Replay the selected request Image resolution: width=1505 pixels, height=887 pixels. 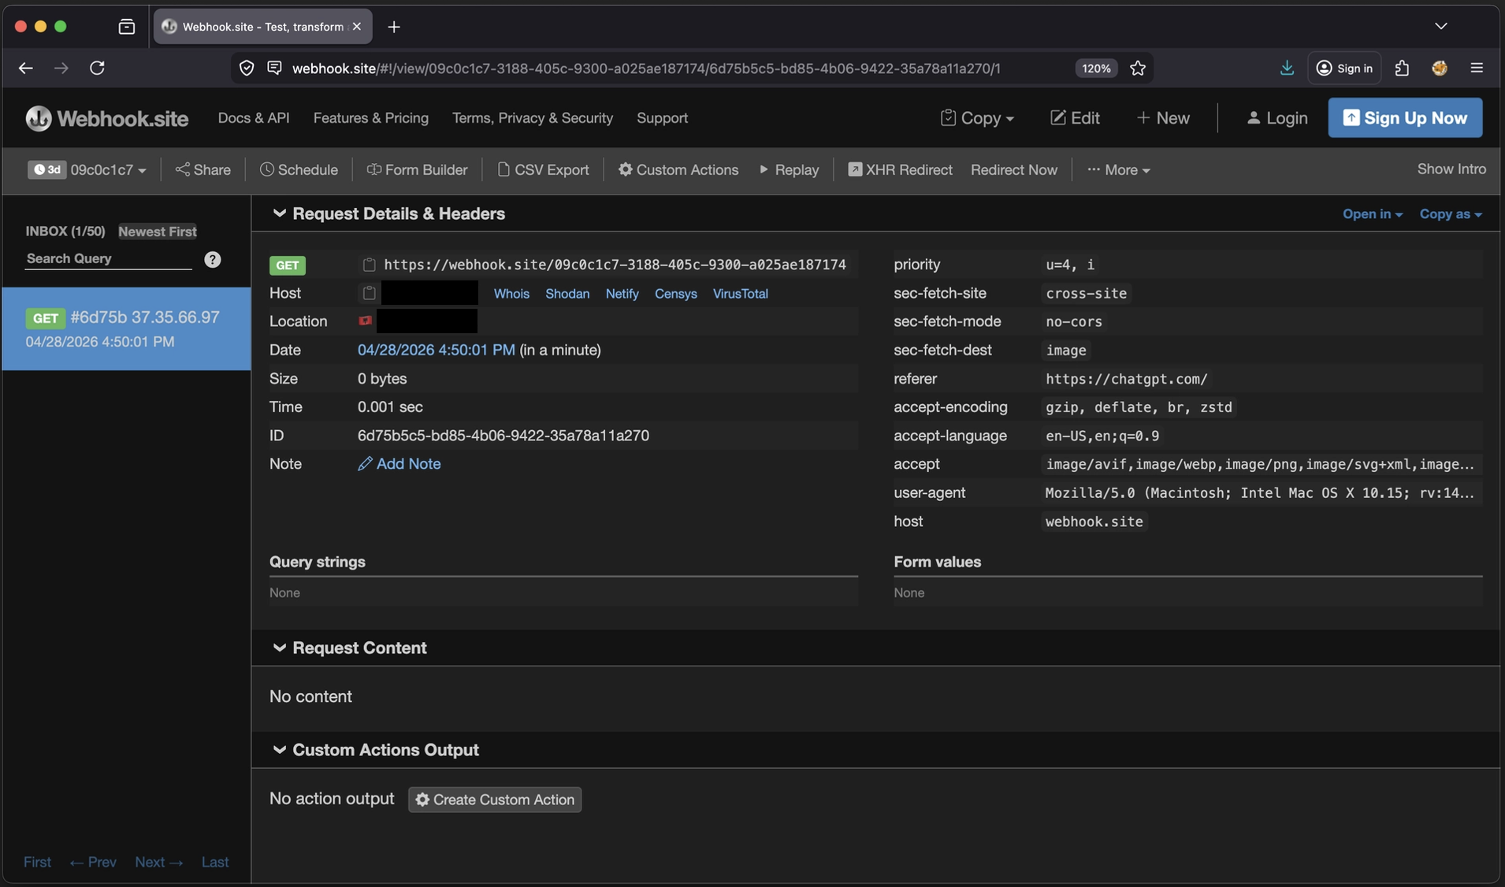click(x=789, y=170)
